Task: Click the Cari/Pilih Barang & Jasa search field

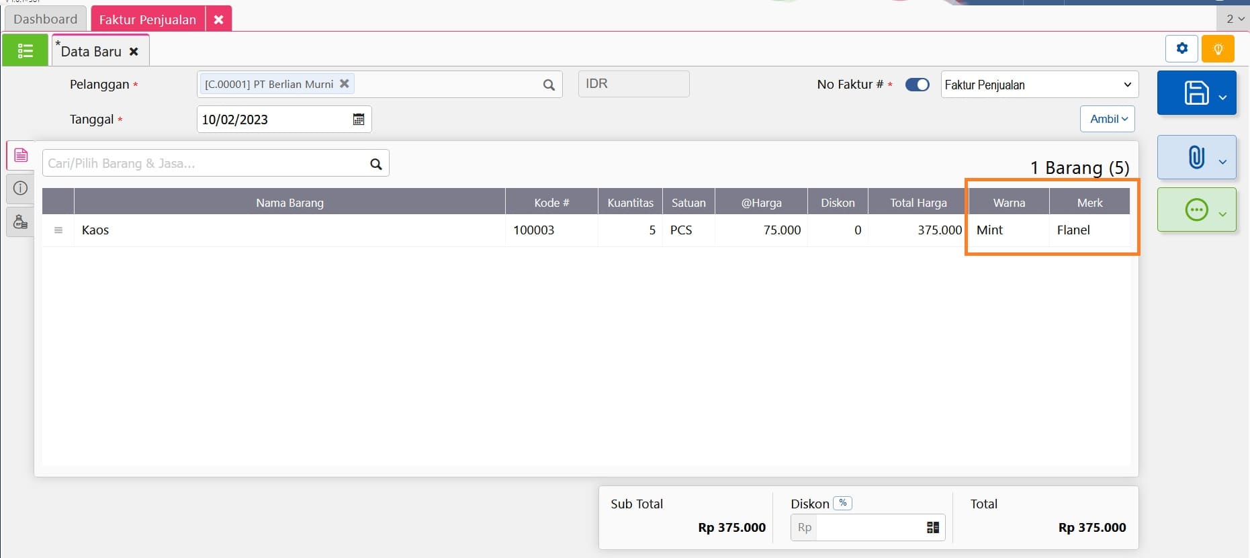Action: (x=205, y=163)
